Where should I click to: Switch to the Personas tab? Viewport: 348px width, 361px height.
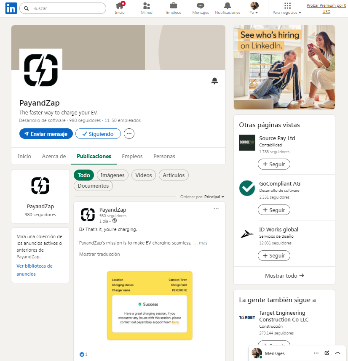coord(164,157)
